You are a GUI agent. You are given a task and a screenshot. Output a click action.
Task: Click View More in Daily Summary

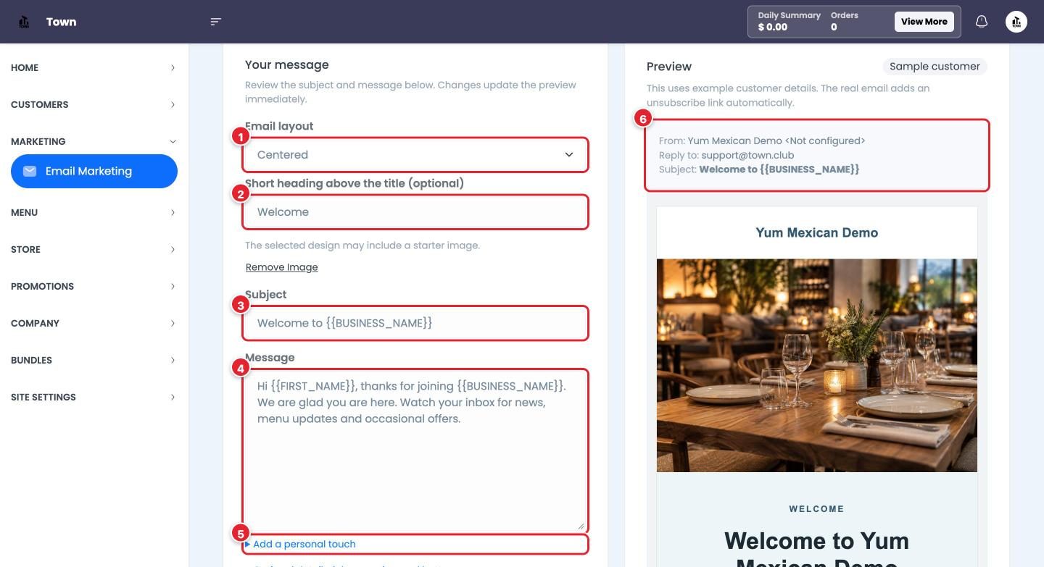(x=924, y=22)
